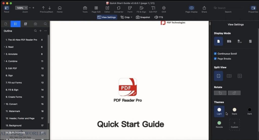The image size is (259, 140).
Task: Go to the Home screen
Action: point(60,8)
